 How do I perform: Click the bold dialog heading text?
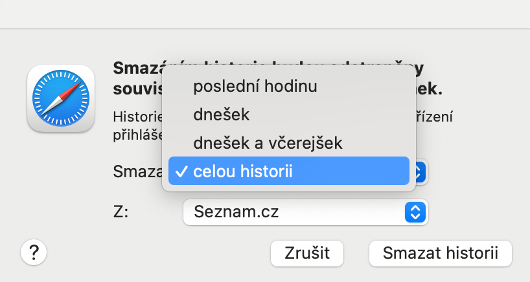coord(136,69)
